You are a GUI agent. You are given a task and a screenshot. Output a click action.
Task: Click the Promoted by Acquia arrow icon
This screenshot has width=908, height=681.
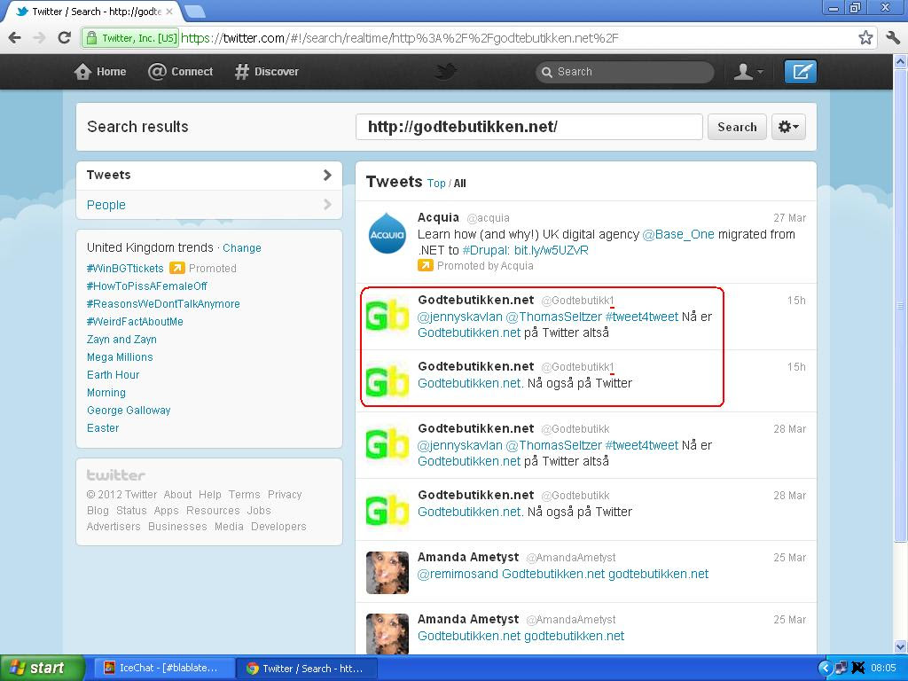425,265
